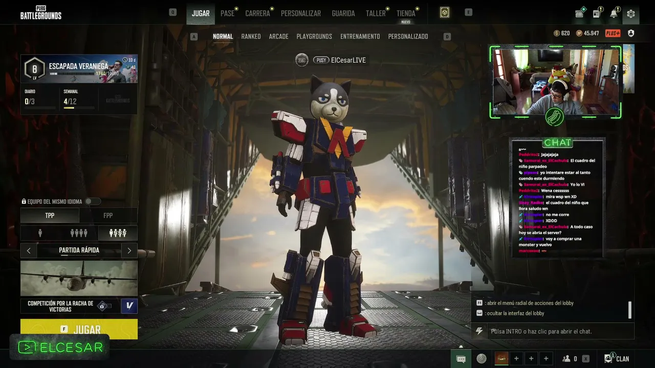Select the Ranked game mode tab
Viewport: 655px width, 368px height.
(251, 36)
